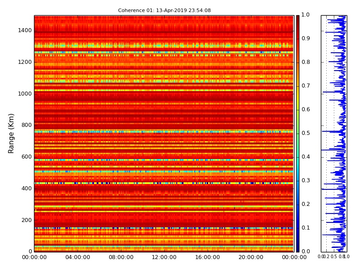
Task: Select the 1000 range tick label
Action: 25,94
